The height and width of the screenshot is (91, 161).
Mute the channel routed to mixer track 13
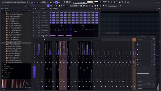point(33,30)
